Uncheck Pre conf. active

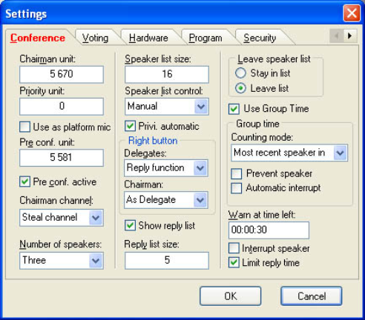(x=24, y=181)
